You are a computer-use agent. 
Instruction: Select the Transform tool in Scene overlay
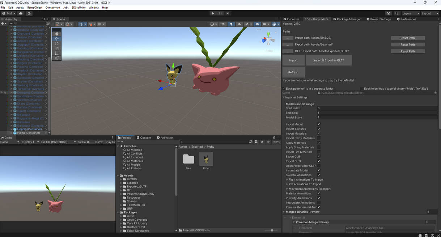(56, 58)
